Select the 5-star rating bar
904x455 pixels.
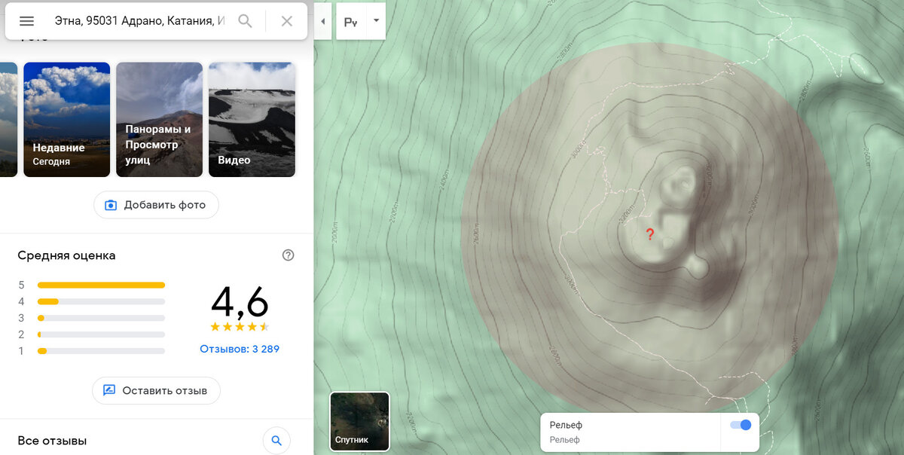point(101,285)
